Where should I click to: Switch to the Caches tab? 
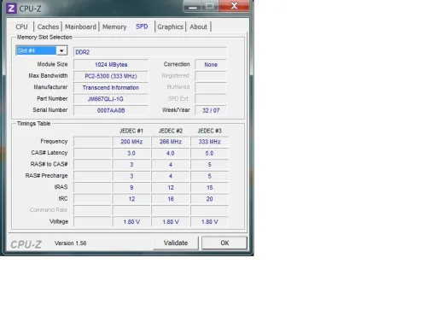(48, 26)
